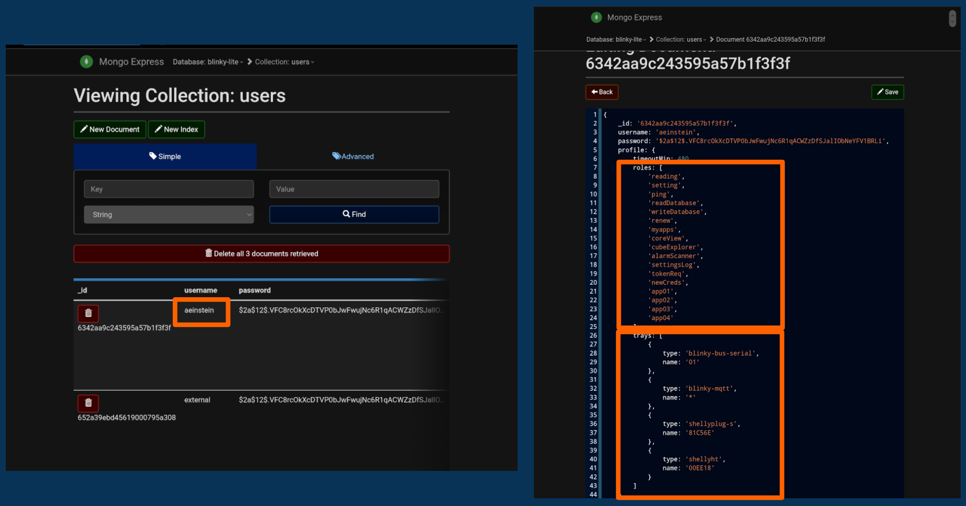Screen dimensions: 966x506
Task: Select the Simple search tab
Action: click(x=165, y=157)
